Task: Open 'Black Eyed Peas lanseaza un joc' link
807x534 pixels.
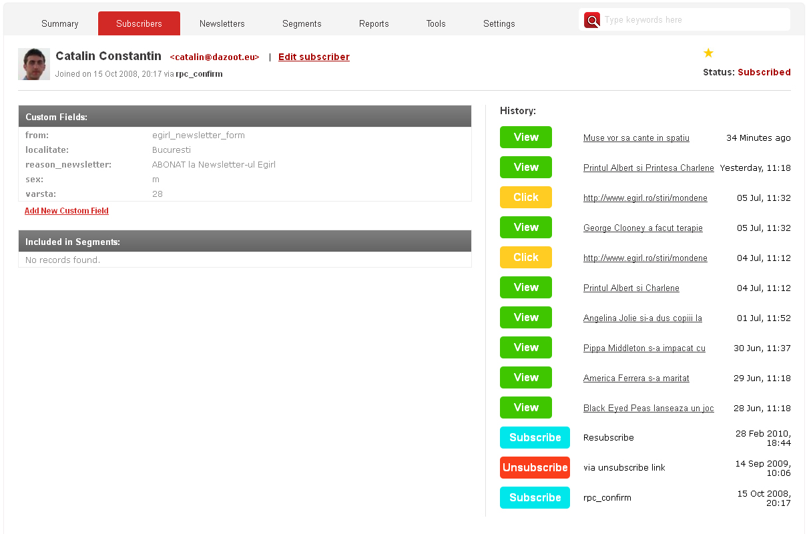Action: point(648,409)
